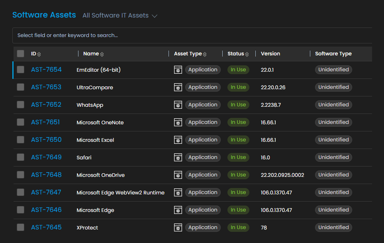Open asset AST-7646 link
Screen dimensions: 384x243
(46, 210)
